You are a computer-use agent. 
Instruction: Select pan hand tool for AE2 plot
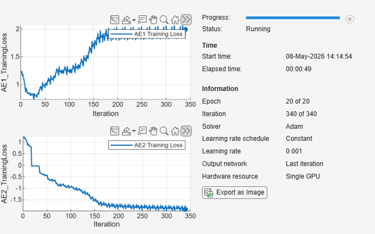click(x=153, y=131)
